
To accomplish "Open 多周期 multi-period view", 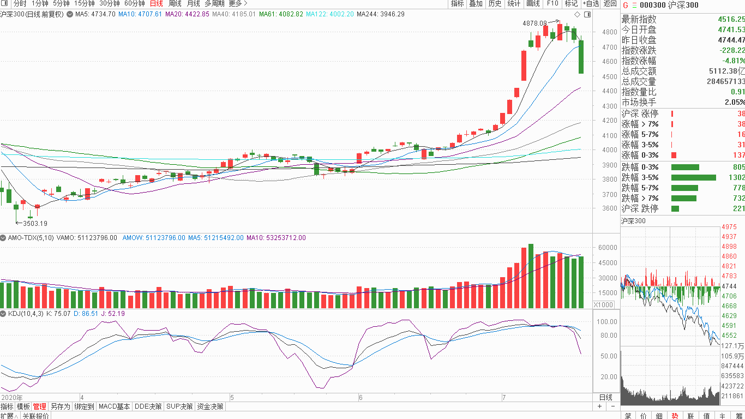I will (214, 3).
